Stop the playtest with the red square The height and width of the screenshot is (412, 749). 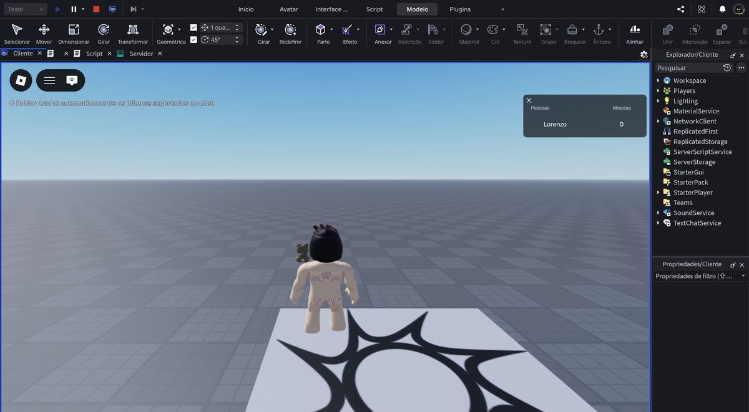point(96,9)
